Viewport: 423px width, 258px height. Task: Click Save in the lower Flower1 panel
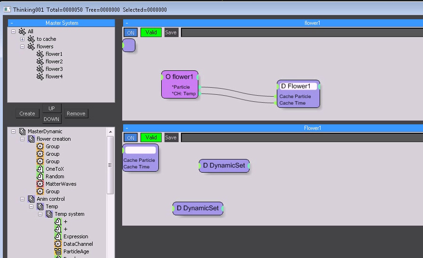point(171,137)
